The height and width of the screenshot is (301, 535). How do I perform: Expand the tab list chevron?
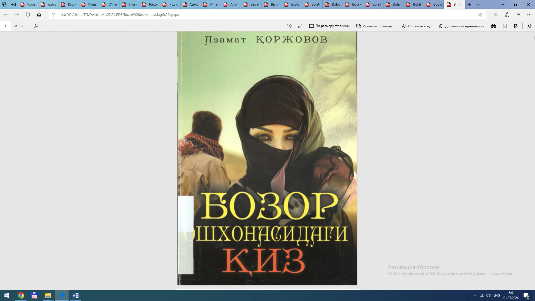click(478, 4)
